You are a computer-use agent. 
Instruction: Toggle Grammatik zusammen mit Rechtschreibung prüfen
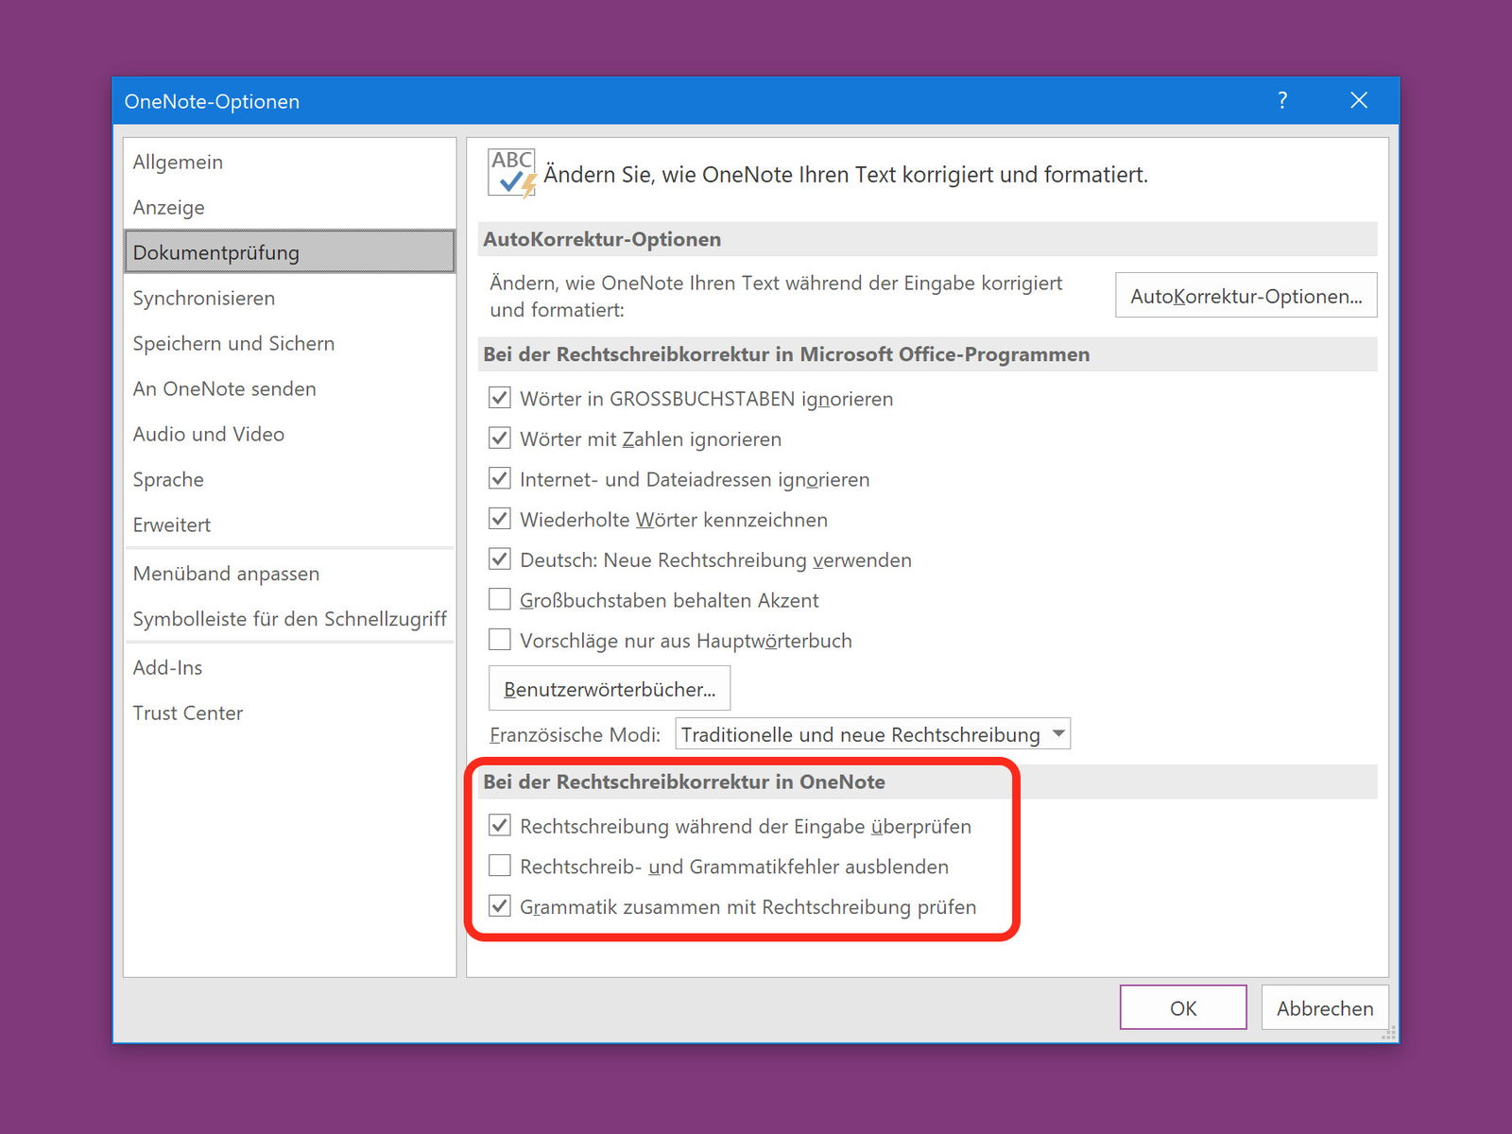(x=500, y=906)
